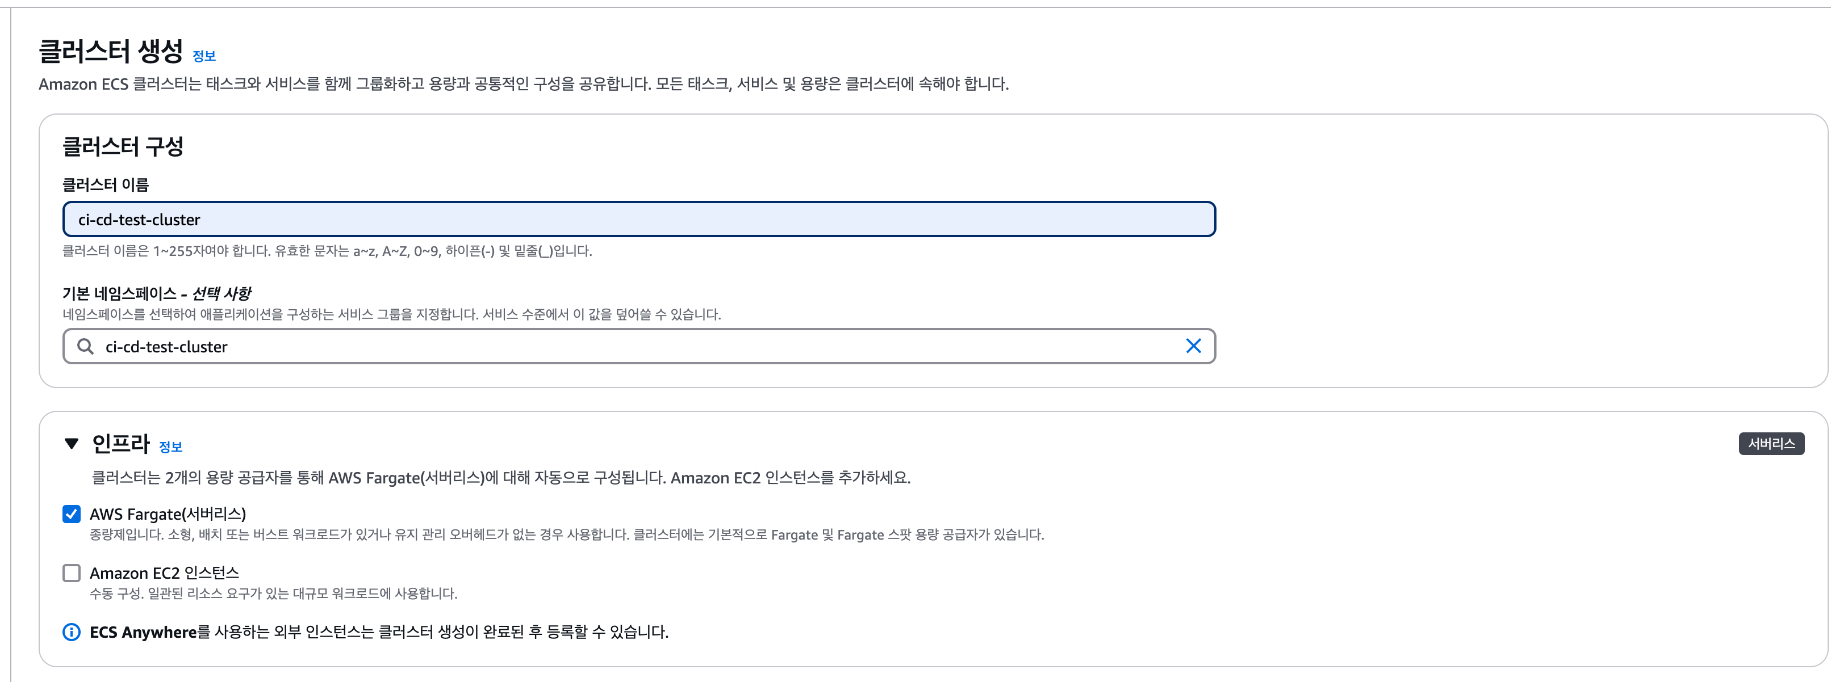Enable the Amazon EC2 인스턴스 checkbox

click(x=72, y=572)
